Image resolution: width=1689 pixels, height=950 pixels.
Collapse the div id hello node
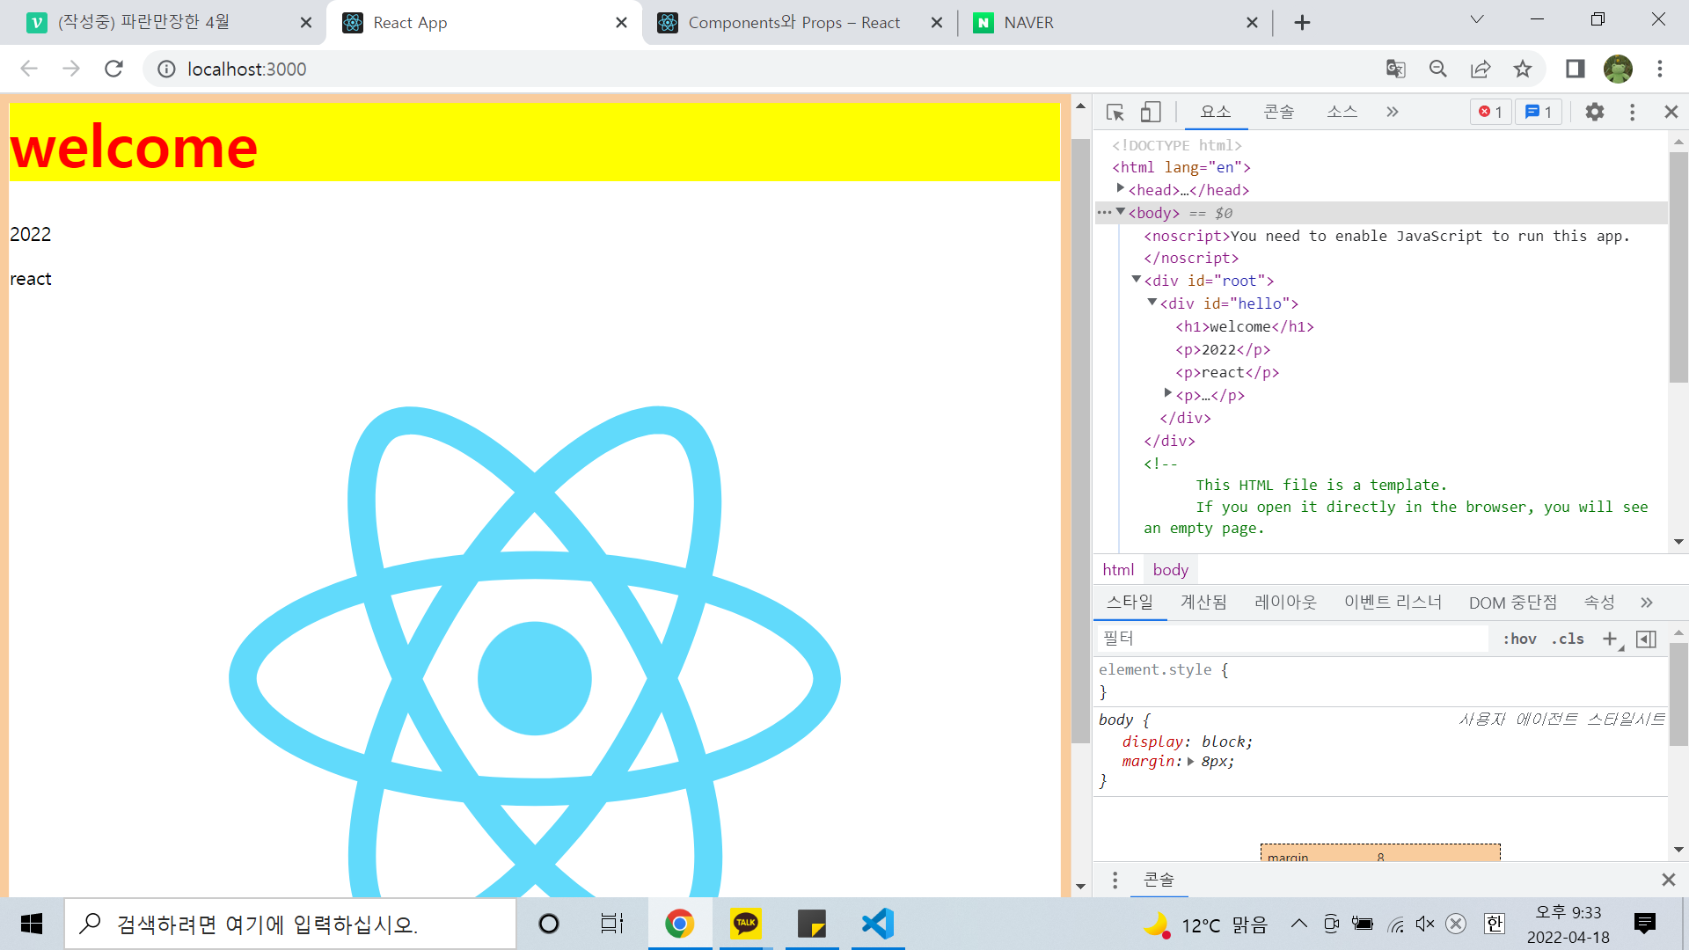point(1152,303)
